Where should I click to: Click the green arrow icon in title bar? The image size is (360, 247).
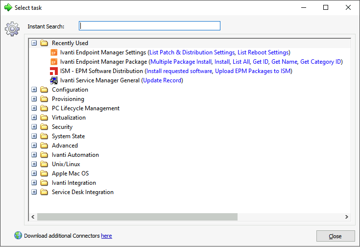(8, 7)
